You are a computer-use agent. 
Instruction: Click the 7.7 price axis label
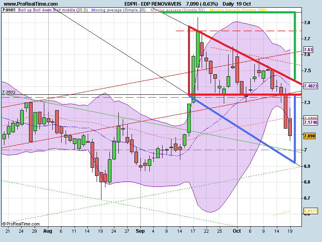(x=307, y=39)
